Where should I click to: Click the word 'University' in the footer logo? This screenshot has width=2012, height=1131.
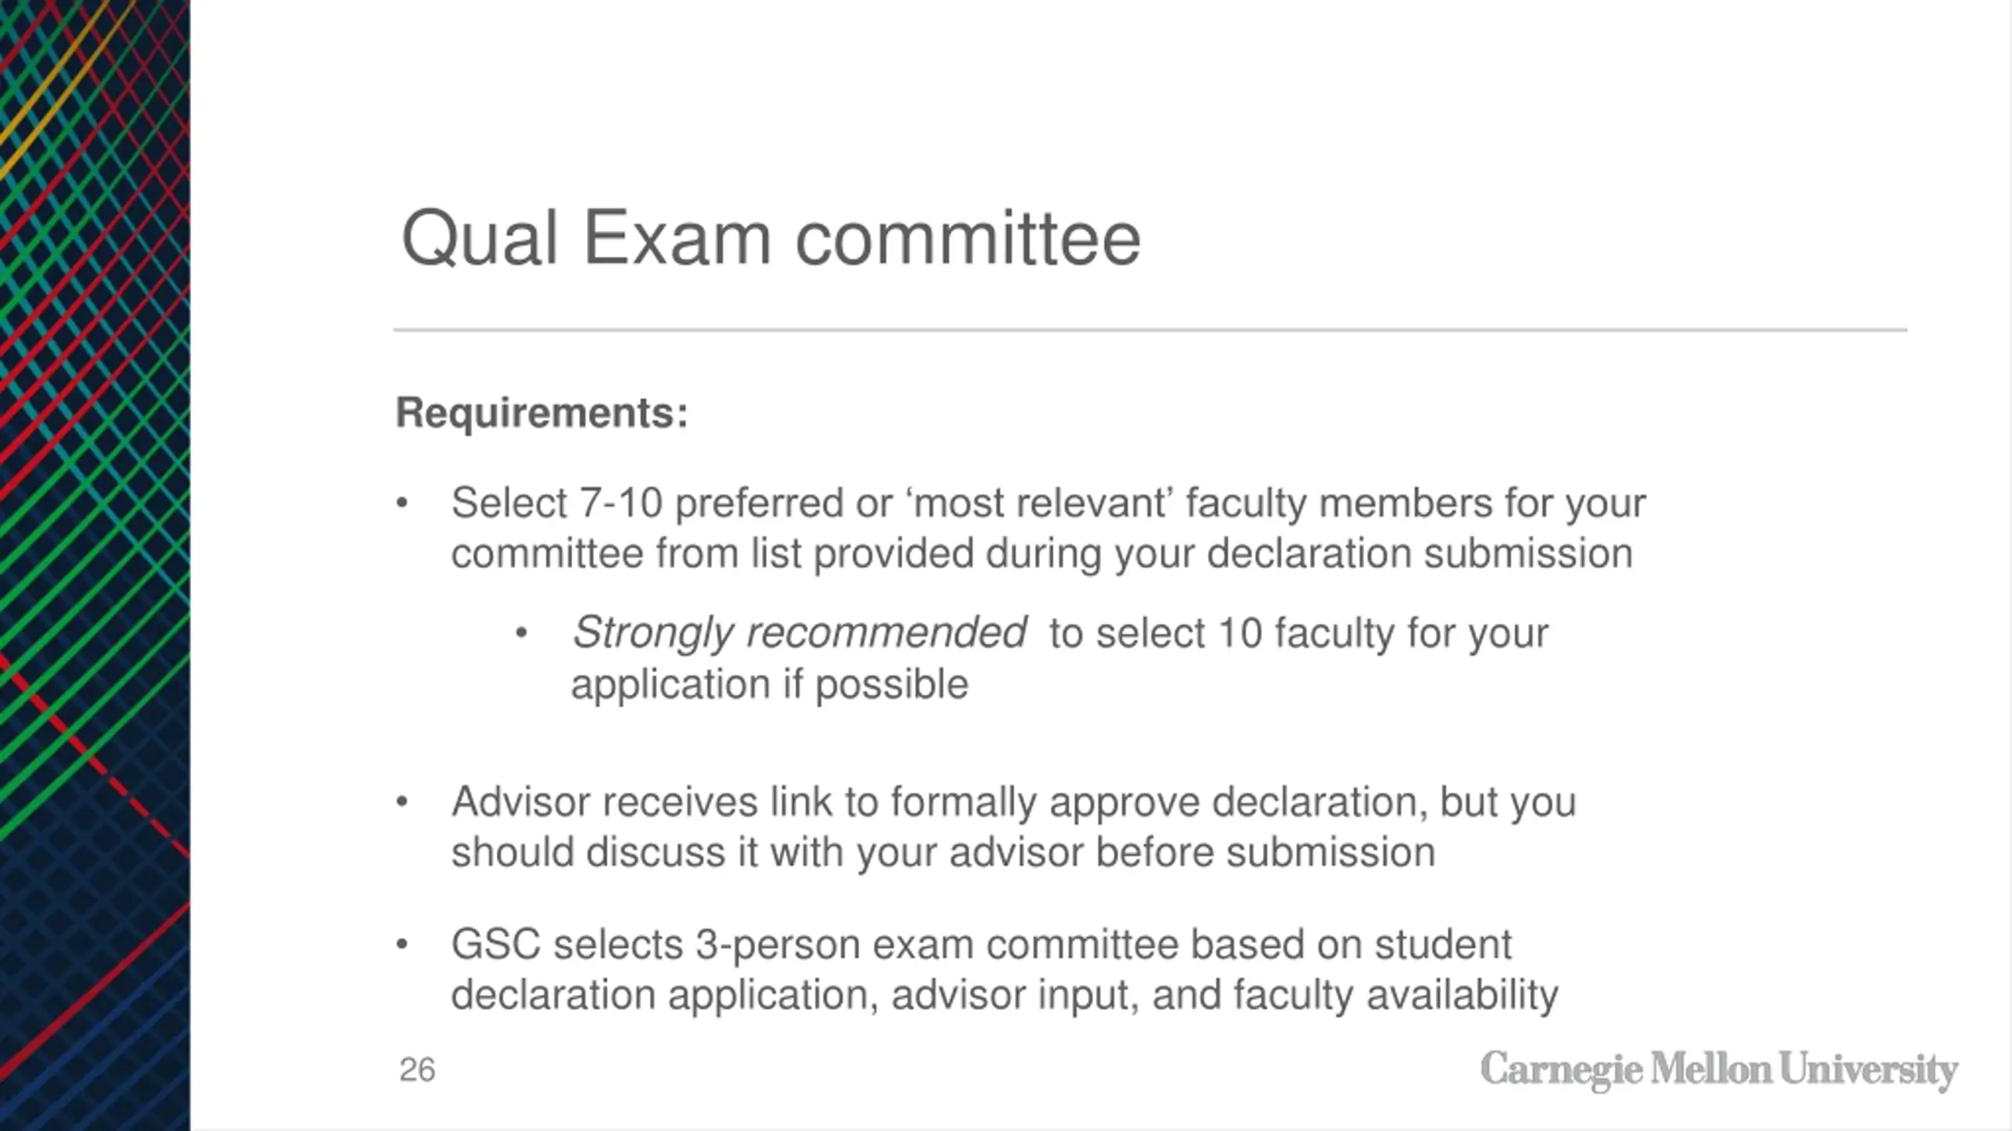tap(1869, 1071)
